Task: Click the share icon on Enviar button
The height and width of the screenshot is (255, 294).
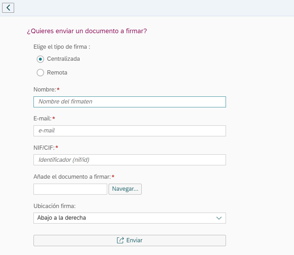Action: (120, 240)
